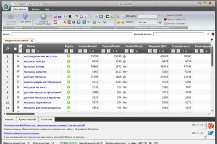Click the red bar chart toolbar icon
The height and width of the screenshot is (144, 217).
[55, 17]
